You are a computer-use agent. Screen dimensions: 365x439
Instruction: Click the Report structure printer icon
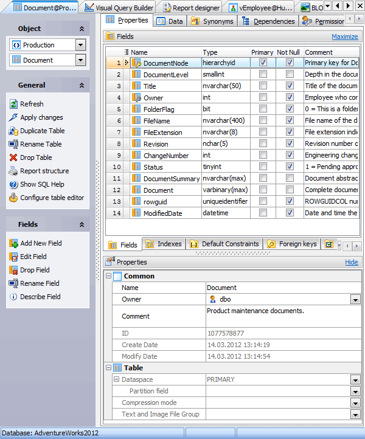13,171
